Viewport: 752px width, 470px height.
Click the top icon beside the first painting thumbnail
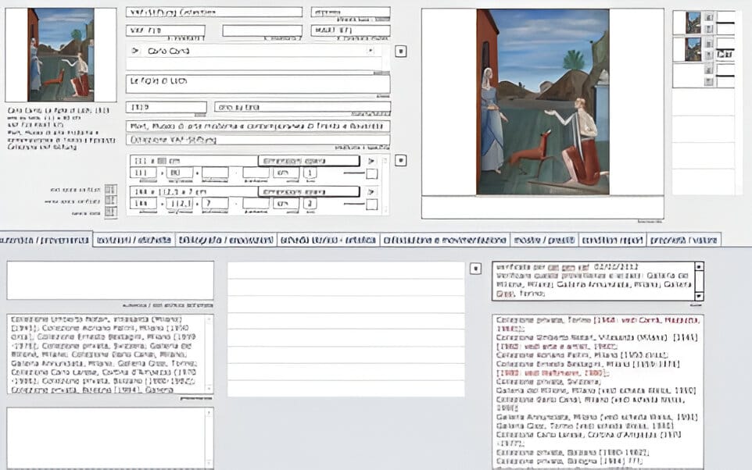pyautogui.click(x=709, y=16)
